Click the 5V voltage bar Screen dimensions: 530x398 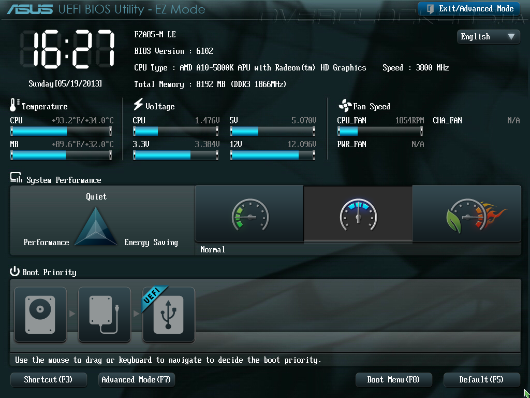(x=272, y=131)
